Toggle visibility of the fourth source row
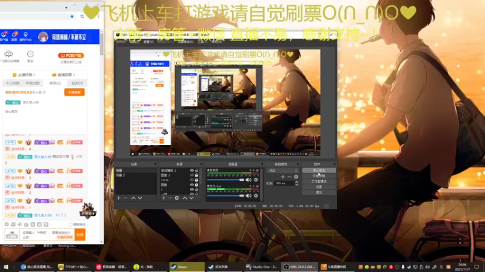 click(192, 185)
